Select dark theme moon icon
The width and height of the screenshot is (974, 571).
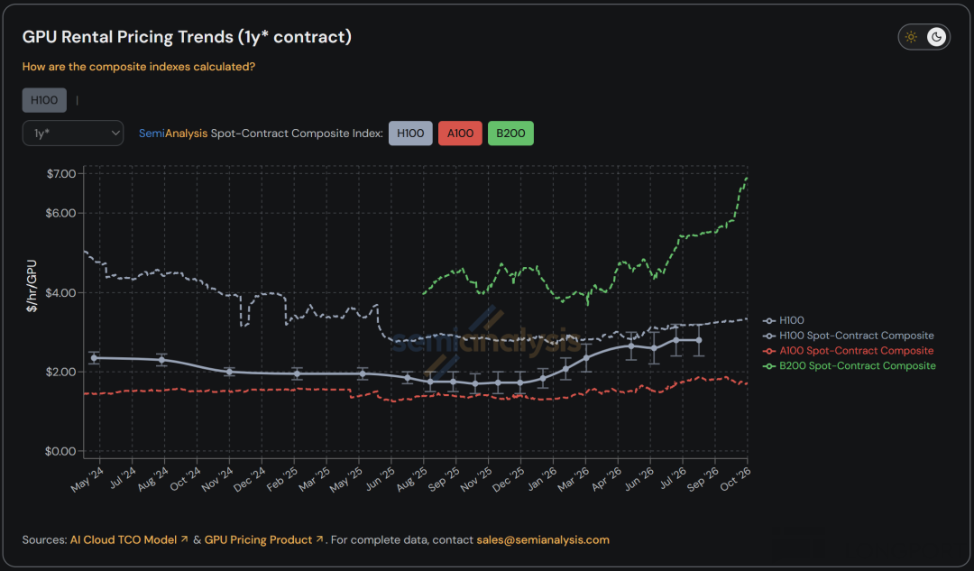point(936,37)
